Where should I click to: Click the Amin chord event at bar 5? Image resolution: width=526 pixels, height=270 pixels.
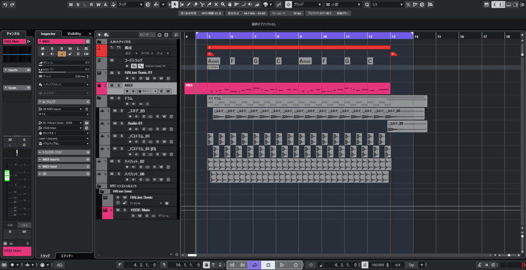click(214, 61)
